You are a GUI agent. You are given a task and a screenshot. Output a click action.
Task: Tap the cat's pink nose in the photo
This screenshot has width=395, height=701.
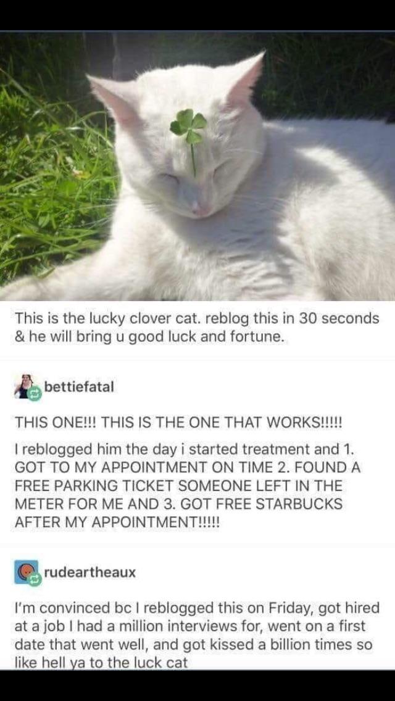tap(196, 207)
